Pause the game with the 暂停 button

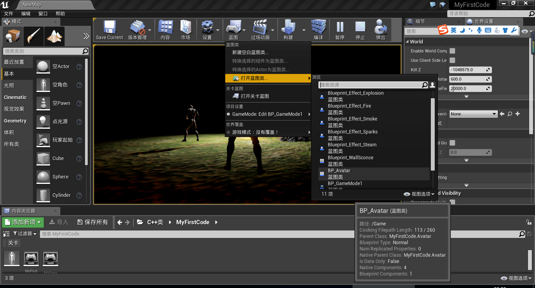[x=340, y=27]
